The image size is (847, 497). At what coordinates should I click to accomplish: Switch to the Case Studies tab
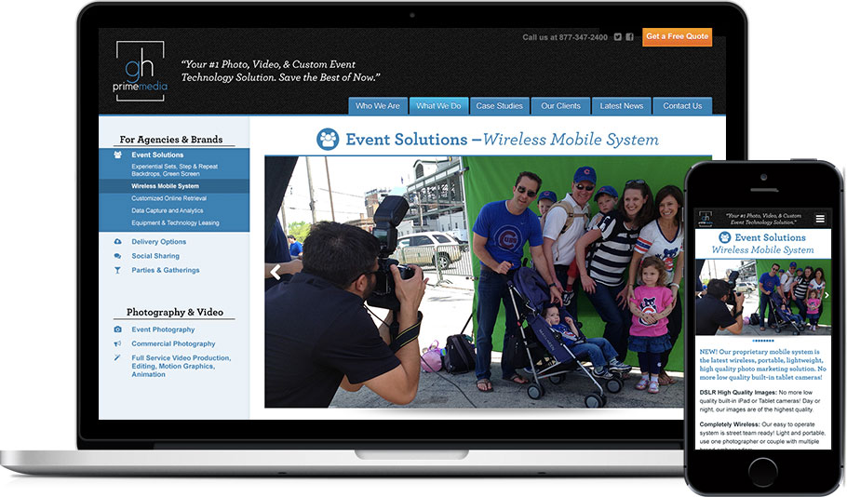point(499,106)
